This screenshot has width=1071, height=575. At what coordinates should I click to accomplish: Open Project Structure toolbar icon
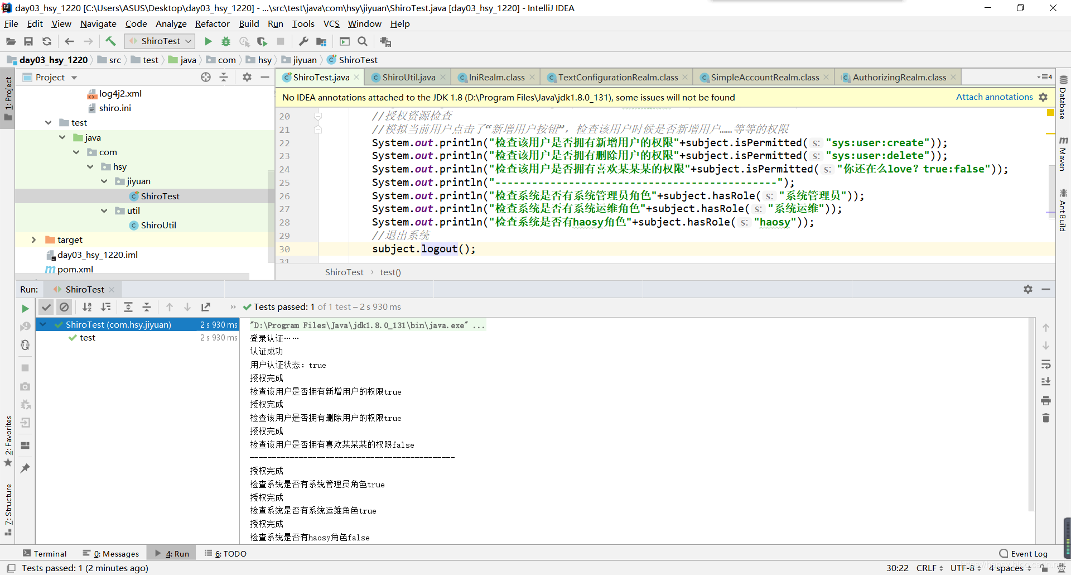[321, 41]
